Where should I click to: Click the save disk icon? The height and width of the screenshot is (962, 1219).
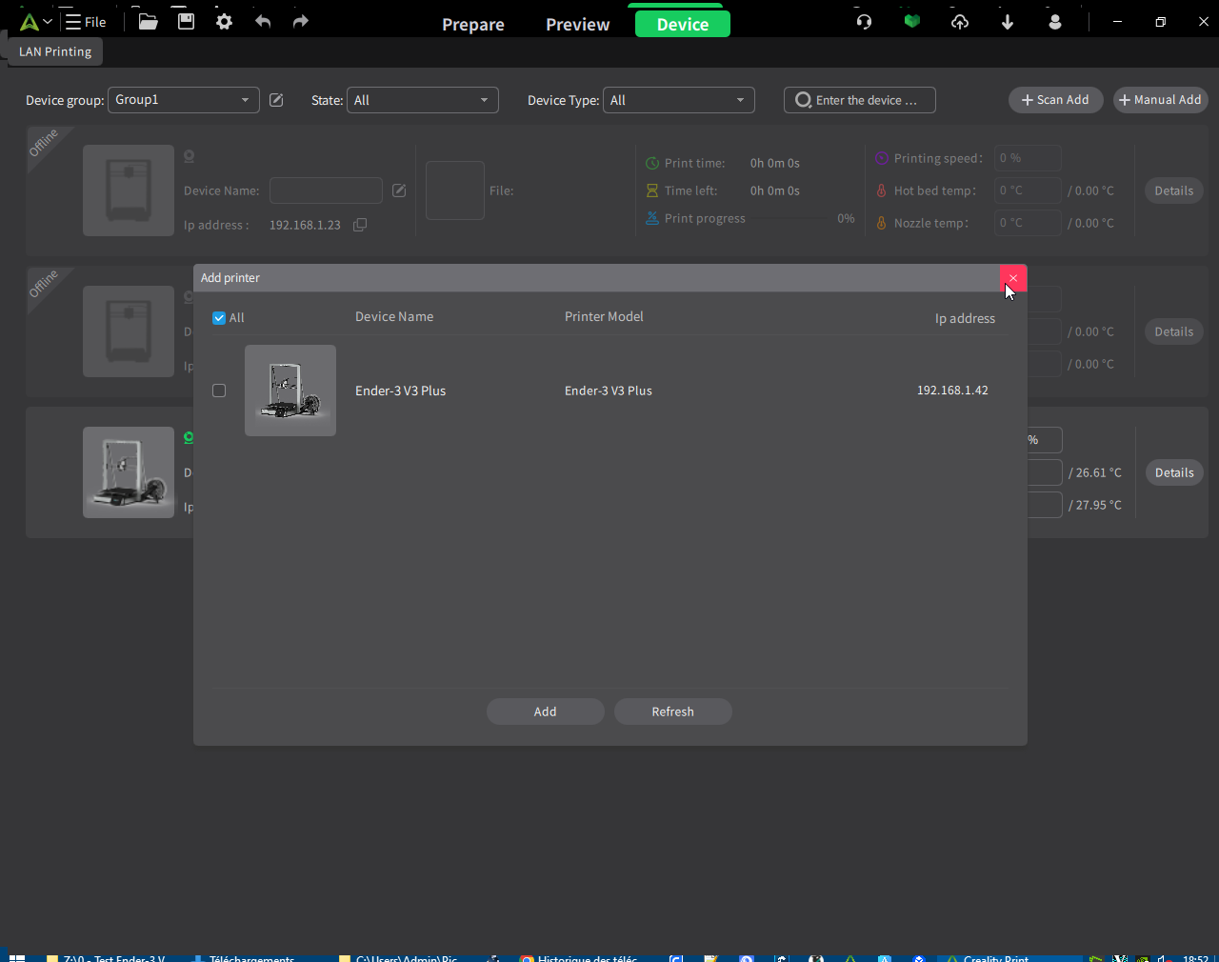(x=186, y=21)
